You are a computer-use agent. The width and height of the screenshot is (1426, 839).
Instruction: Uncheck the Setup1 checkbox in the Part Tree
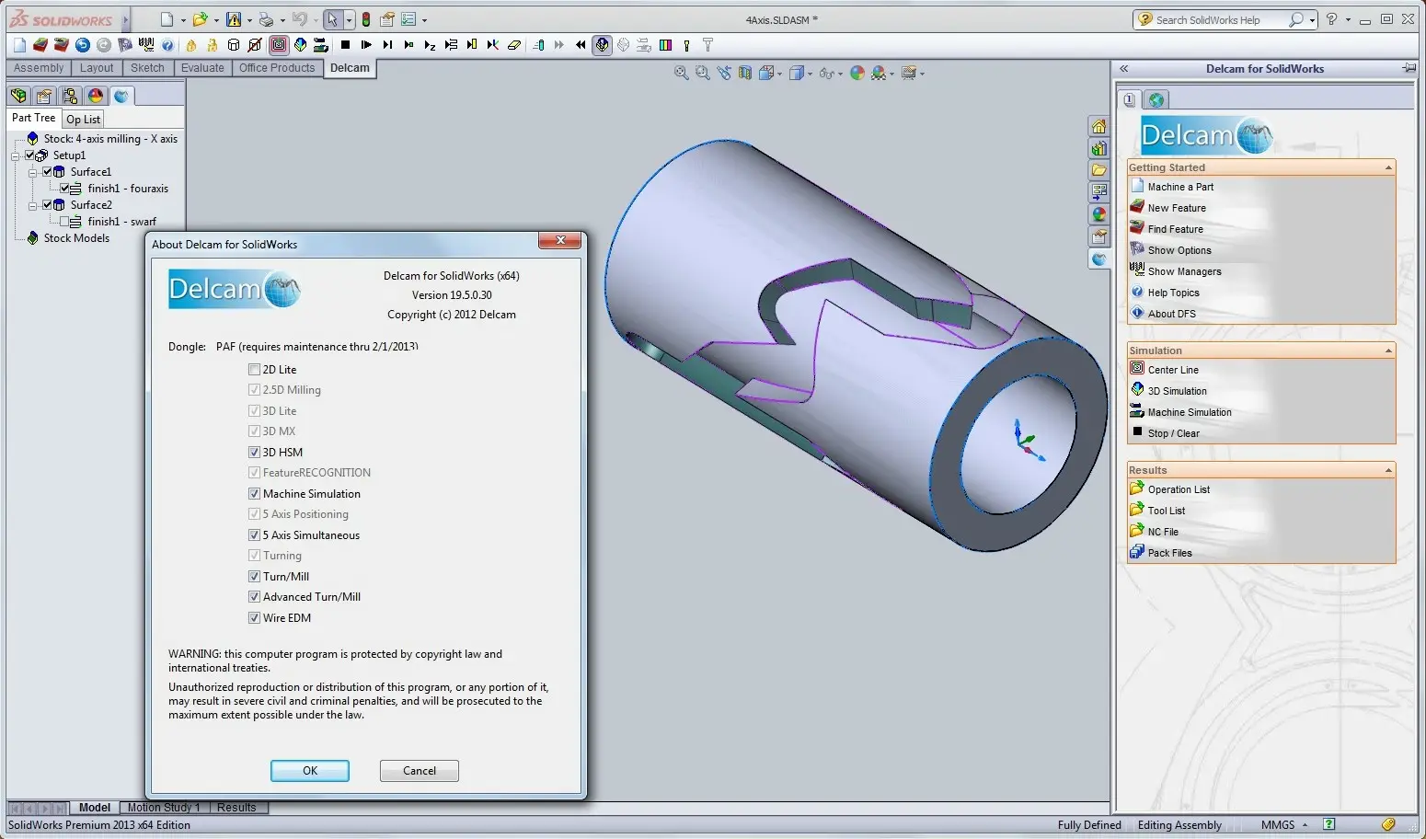coord(29,155)
